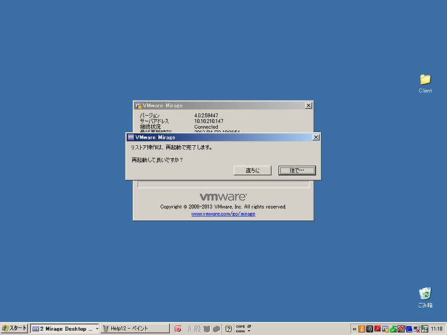Click the orange tray icon
447x335 pixels.
[362, 329]
